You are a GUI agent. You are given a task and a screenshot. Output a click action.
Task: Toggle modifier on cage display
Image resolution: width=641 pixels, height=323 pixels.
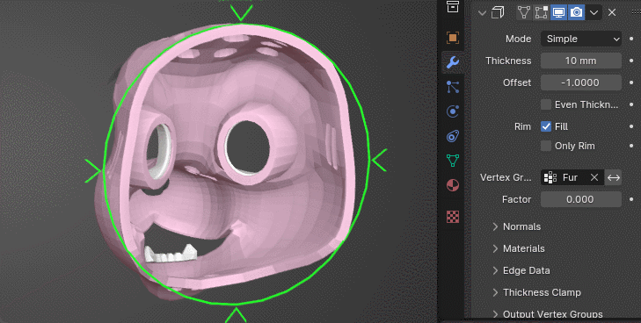point(524,12)
